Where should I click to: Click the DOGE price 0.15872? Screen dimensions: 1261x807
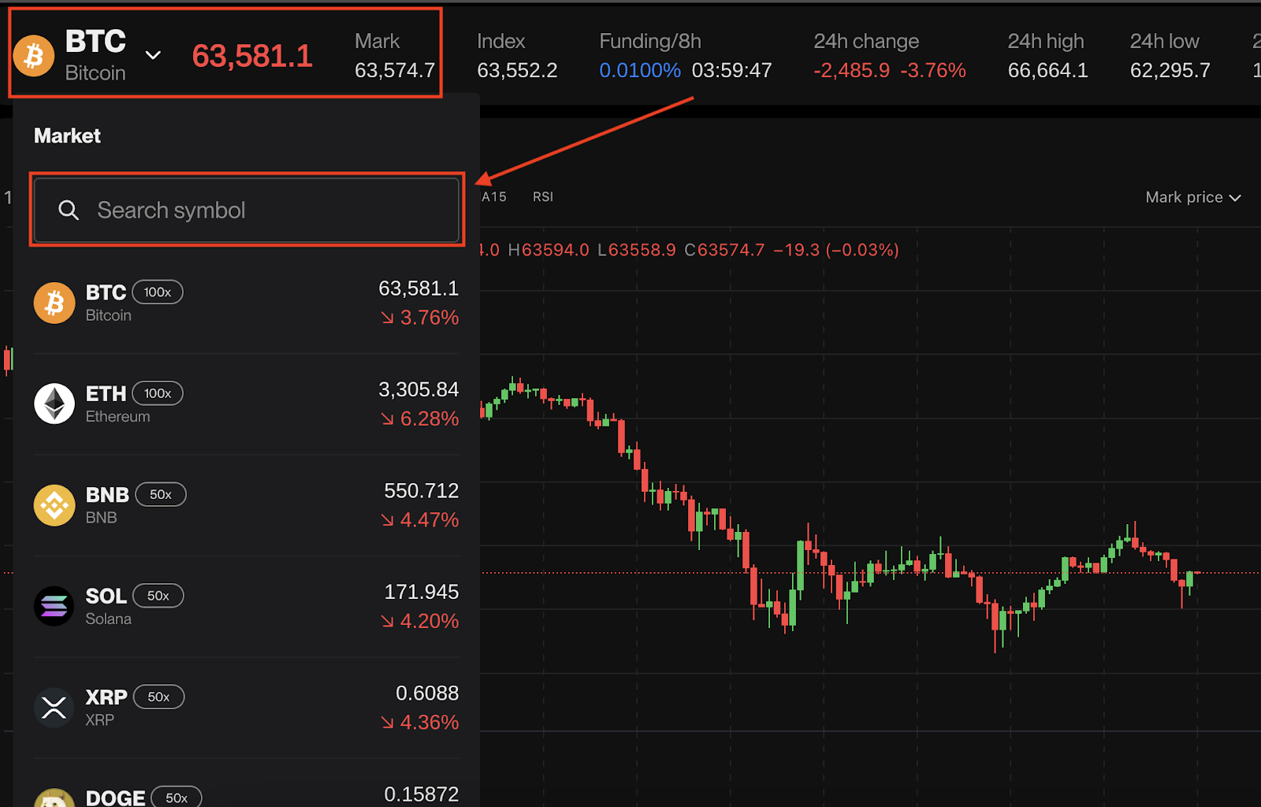[422, 794]
